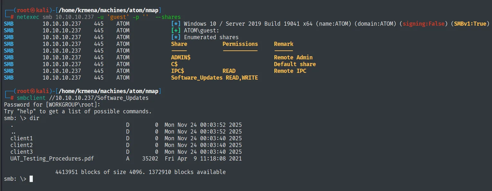Click the 'Enumerated shares' status line
This screenshot has height=191, width=492.
pyautogui.click(x=211, y=37)
